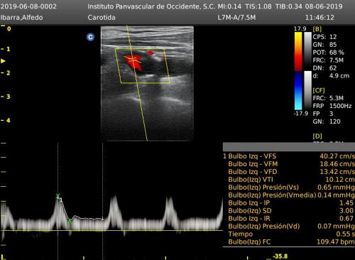The image size is (355, 260).
Task: Select the green end diastolic caliper marker
Action: click(x=70, y=222)
